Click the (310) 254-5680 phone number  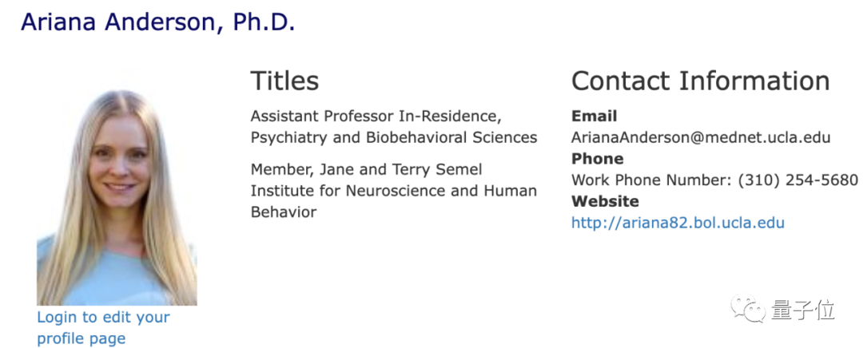797,180
